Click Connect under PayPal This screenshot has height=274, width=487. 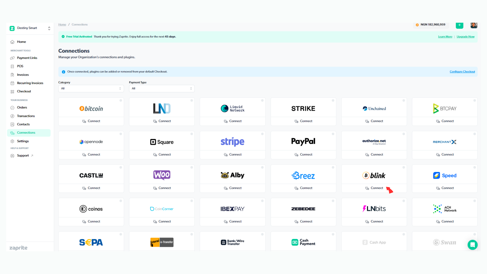coord(303,155)
